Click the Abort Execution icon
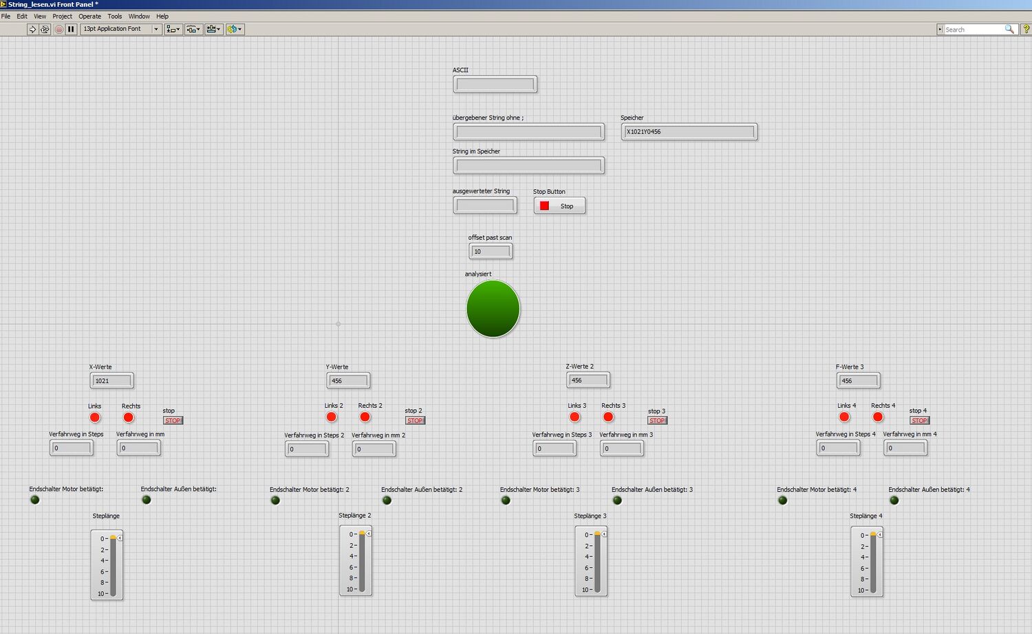 coord(58,29)
